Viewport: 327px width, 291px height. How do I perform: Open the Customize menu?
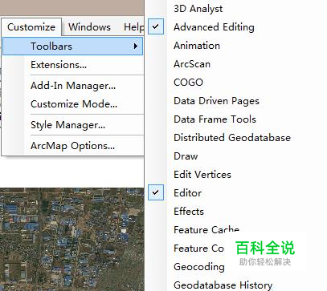point(31,27)
